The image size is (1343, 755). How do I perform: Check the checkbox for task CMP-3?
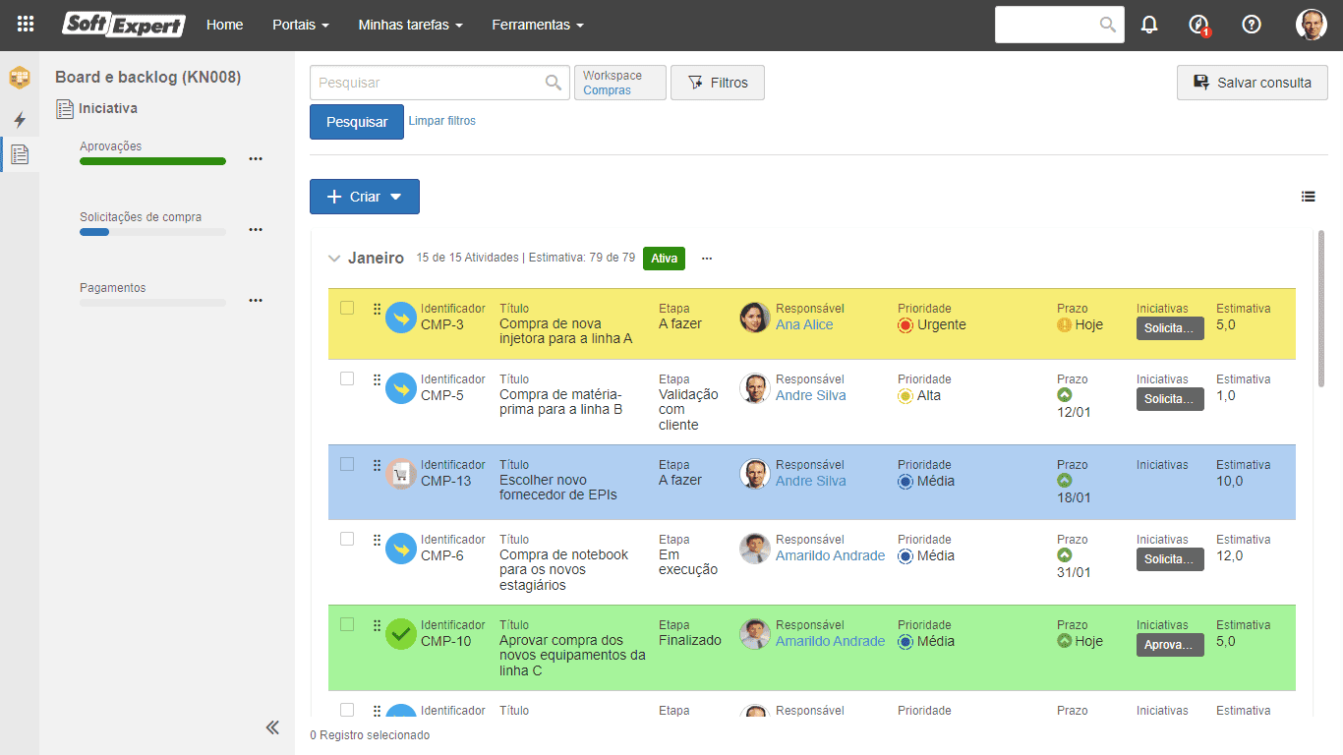(x=347, y=308)
